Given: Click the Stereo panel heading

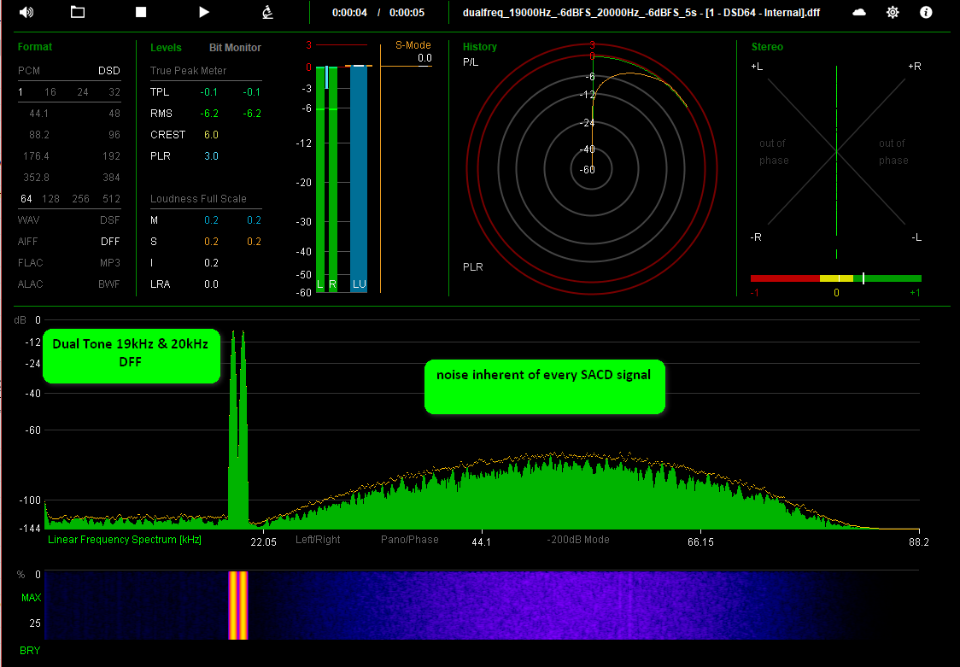Looking at the screenshot, I should [x=767, y=46].
